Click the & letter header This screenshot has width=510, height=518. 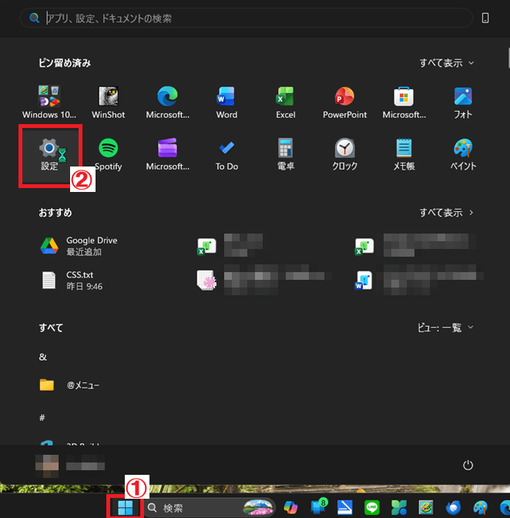(x=42, y=357)
